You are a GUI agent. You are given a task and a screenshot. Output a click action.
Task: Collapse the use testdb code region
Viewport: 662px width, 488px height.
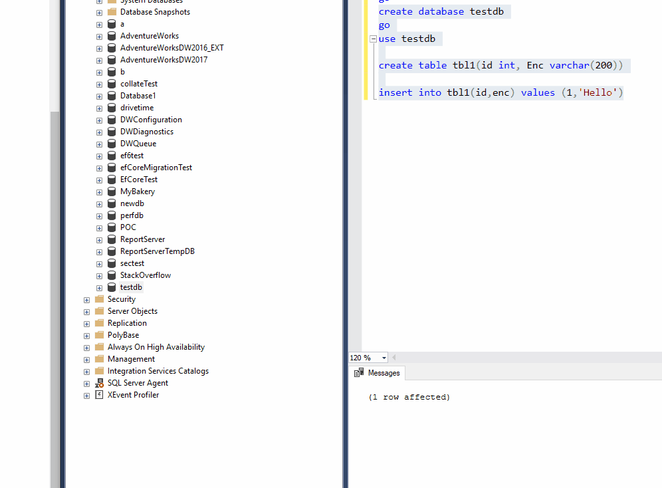coord(373,38)
